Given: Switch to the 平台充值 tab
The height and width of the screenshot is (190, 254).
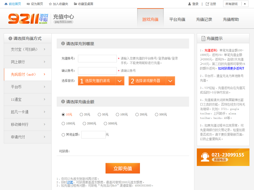Looking at the screenshot, I should (177, 20).
